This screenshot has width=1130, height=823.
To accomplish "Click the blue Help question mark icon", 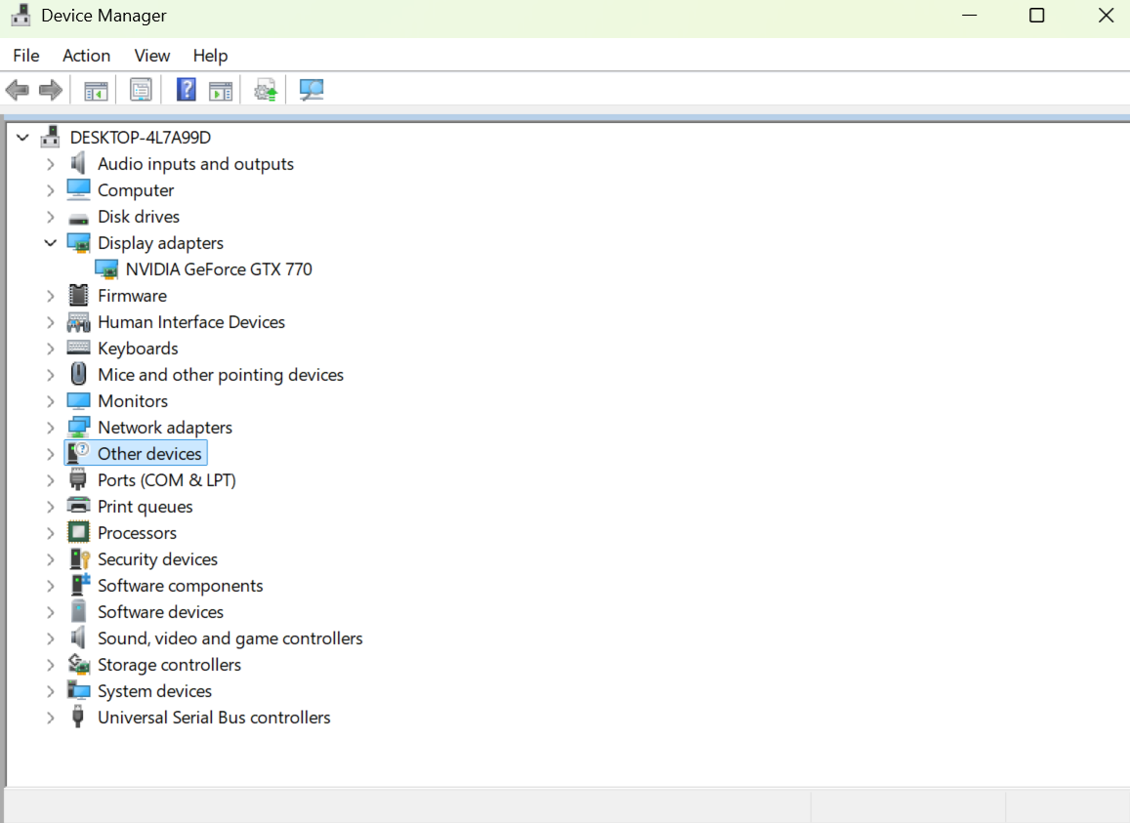I will coord(186,91).
